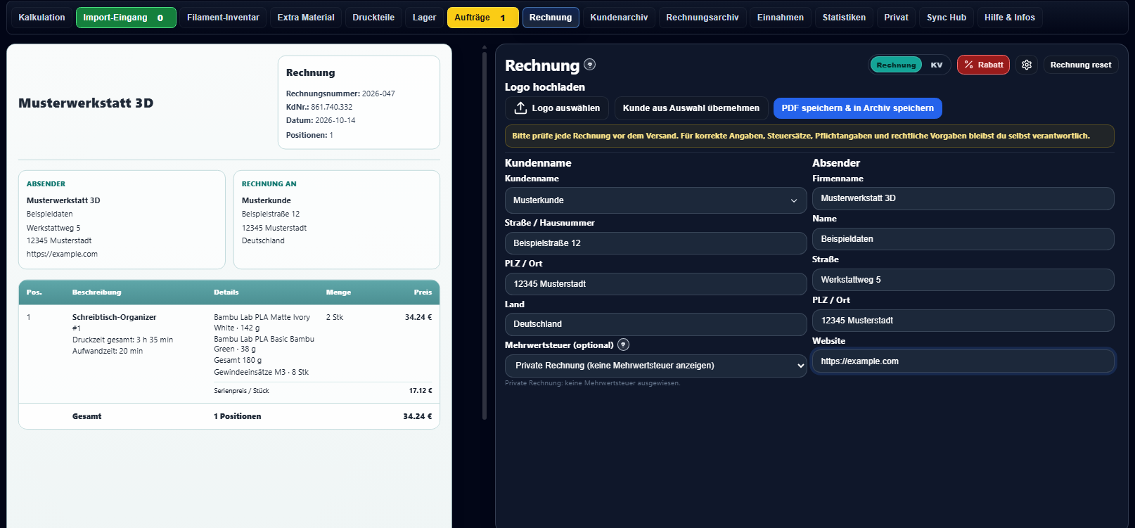This screenshot has width=1135, height=528.
Task: Click PDF speichern & in Archiv speichern
Action: pyautogui.click(x=858, y=108)
